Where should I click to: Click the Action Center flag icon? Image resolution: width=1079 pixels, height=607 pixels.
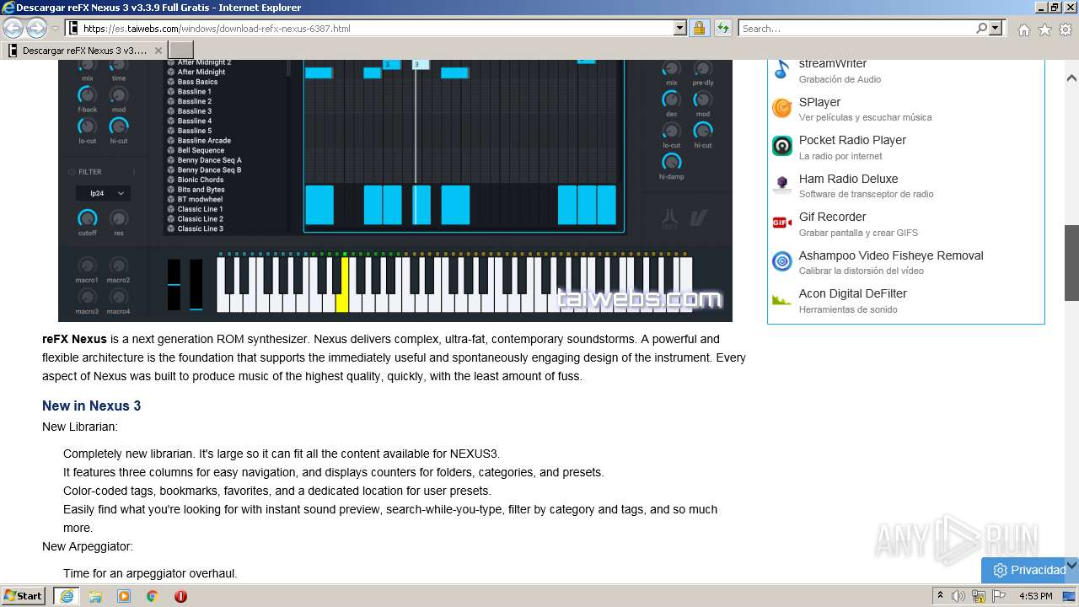(x=999, y=596)
